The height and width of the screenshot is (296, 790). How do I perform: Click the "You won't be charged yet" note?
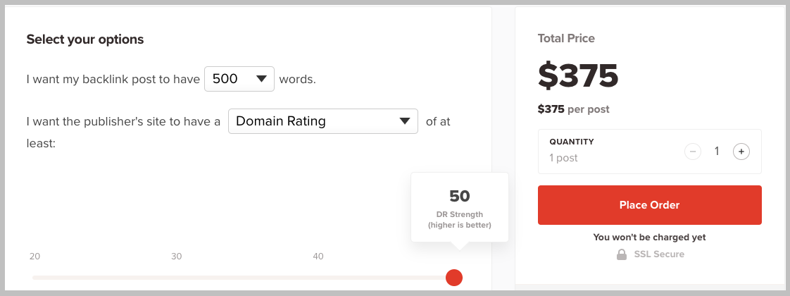[x=649, y=238]
